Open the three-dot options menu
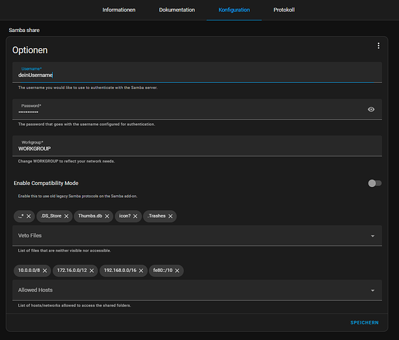Screen dimensions: 399x340 [x=379, y=46]
